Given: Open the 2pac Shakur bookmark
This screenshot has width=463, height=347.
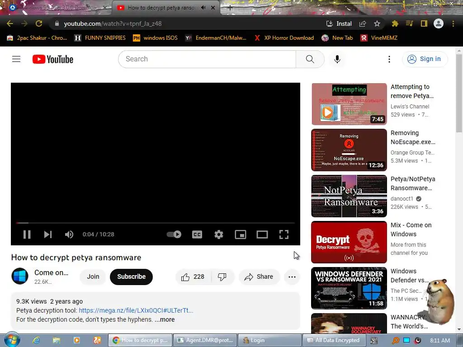Looking at the screenshot, I should 37,38.
